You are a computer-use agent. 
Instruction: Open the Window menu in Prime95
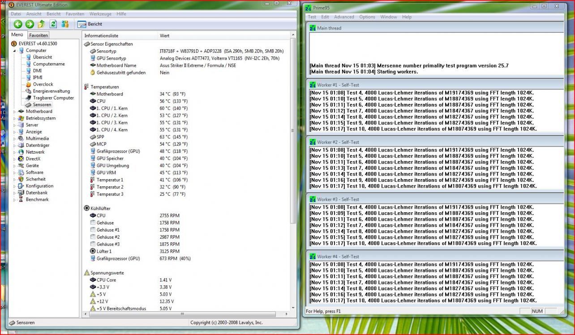[x=389, y=17]
